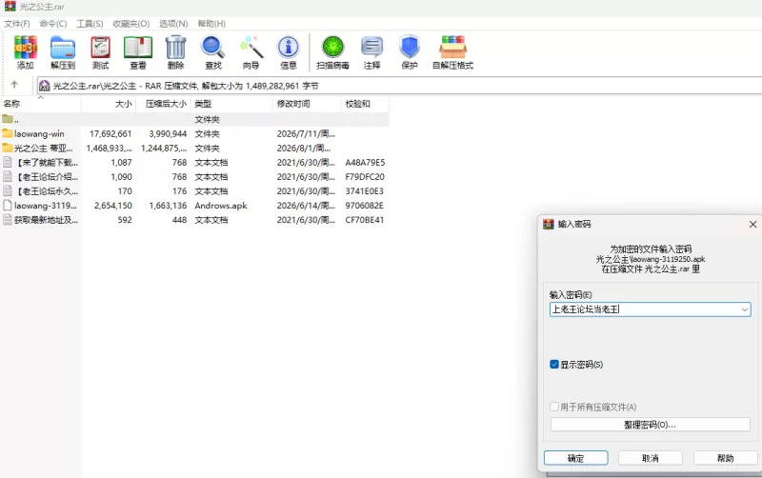Sort by Checksum (校验和) column header
Screen dimensions: 762x478
pos(365,104)
